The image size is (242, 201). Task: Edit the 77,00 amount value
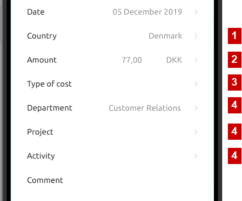132,60
